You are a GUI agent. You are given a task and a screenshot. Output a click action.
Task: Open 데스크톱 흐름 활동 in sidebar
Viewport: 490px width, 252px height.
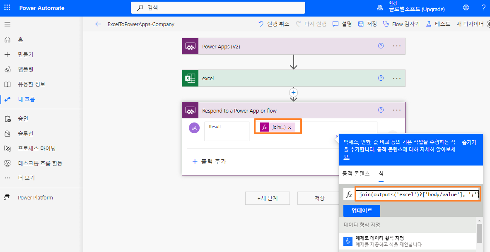(x=40, y=163)
